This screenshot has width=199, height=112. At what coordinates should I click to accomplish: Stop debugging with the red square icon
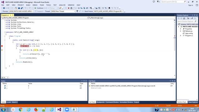point(69,8)
